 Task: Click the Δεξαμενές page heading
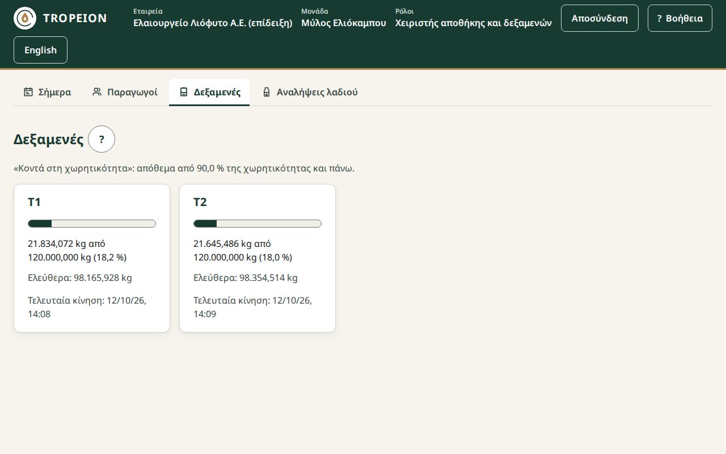49,139
